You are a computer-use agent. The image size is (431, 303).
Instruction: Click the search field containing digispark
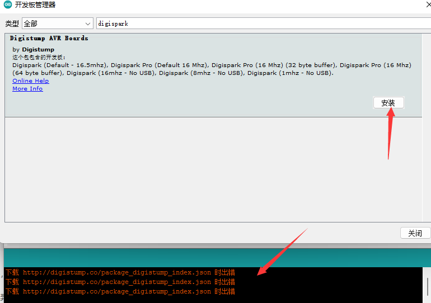pyautogui.click(x=263, y=23)
